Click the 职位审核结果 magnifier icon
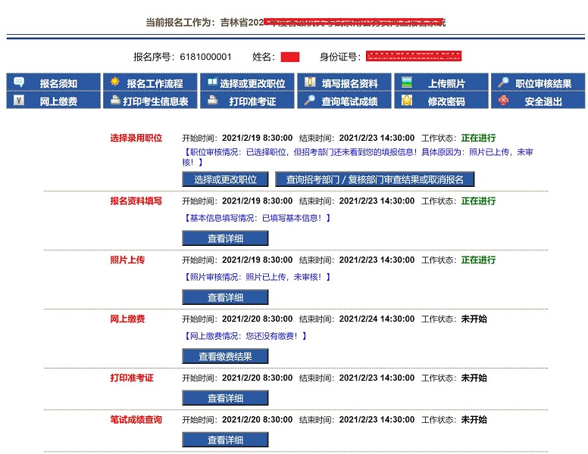 coord(503,82)
